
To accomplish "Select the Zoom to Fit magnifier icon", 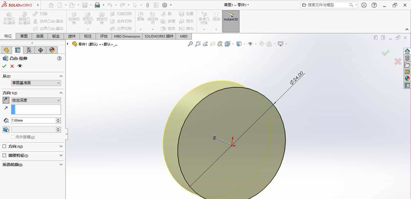I will tap(190, 44).
